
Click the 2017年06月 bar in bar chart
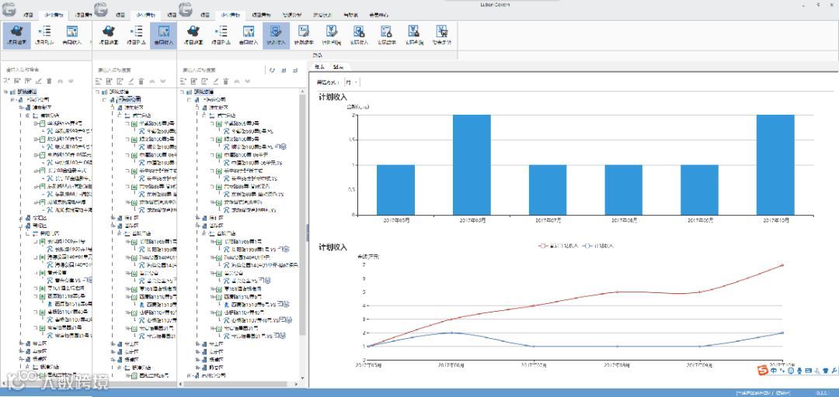point(472,164)
